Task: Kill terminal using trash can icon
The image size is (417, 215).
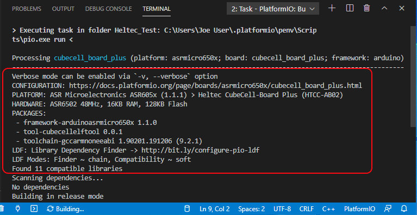Action: coord(367,8)
